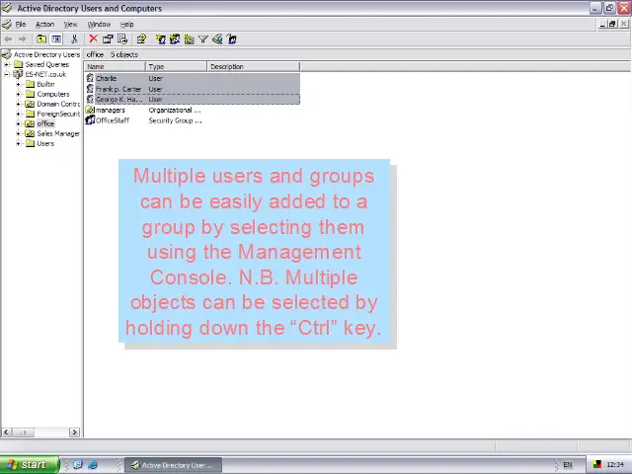Click the 'Organizational ...' type cell
The width and height of the screenshot is (632, 474).
[x=175, y=110]
